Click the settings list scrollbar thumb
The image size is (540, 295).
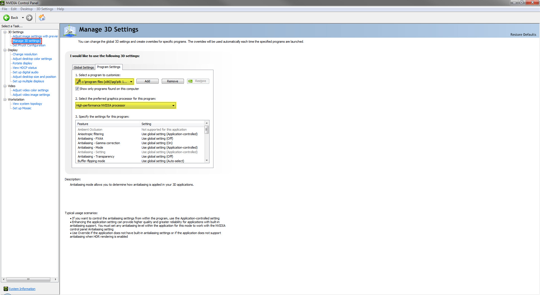[x=207, y=130]
